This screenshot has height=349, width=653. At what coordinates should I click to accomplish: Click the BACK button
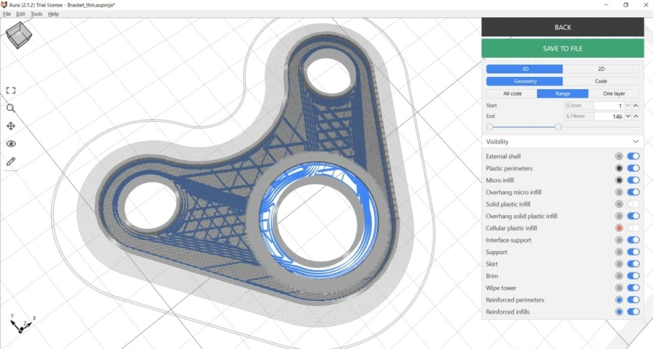click(562, 27)
